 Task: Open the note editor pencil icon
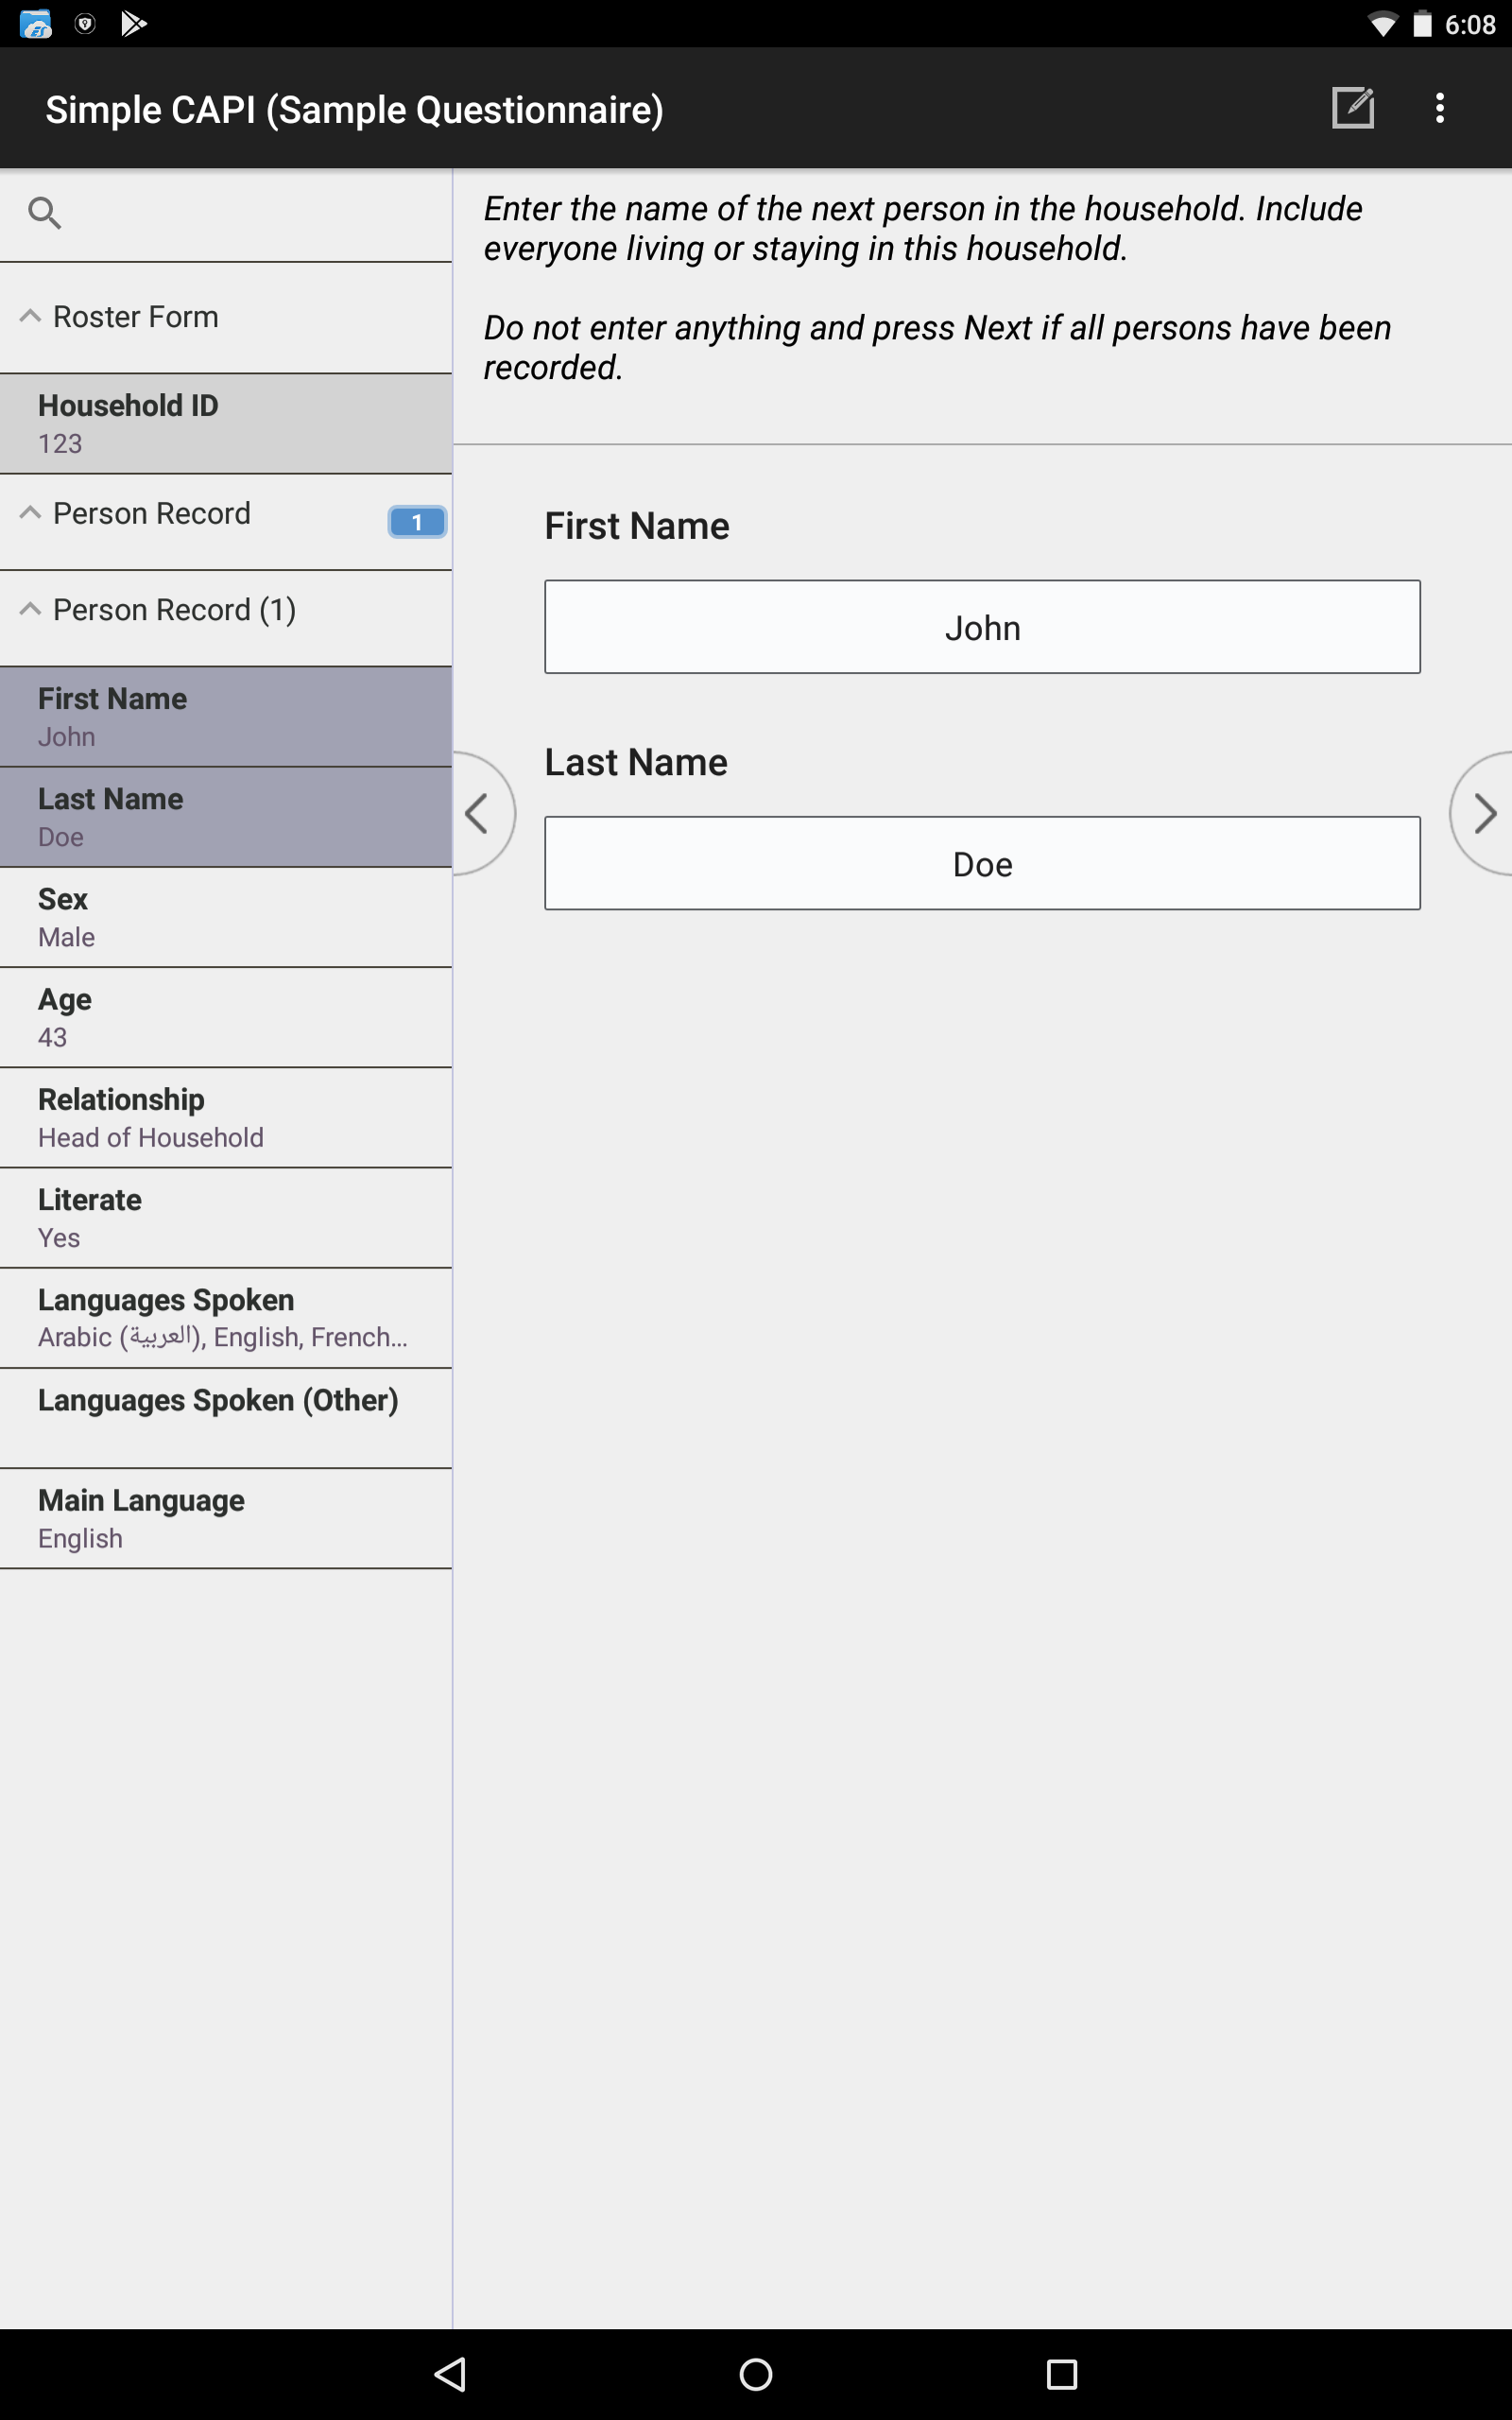point(1353,108)
